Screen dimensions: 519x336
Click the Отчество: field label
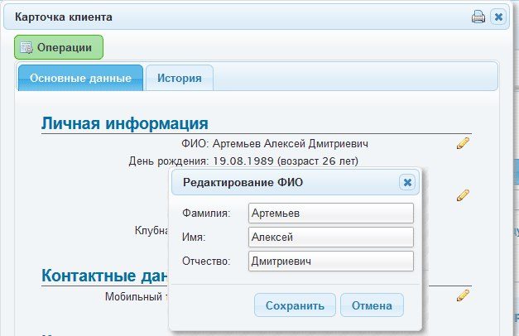(206, 261)
